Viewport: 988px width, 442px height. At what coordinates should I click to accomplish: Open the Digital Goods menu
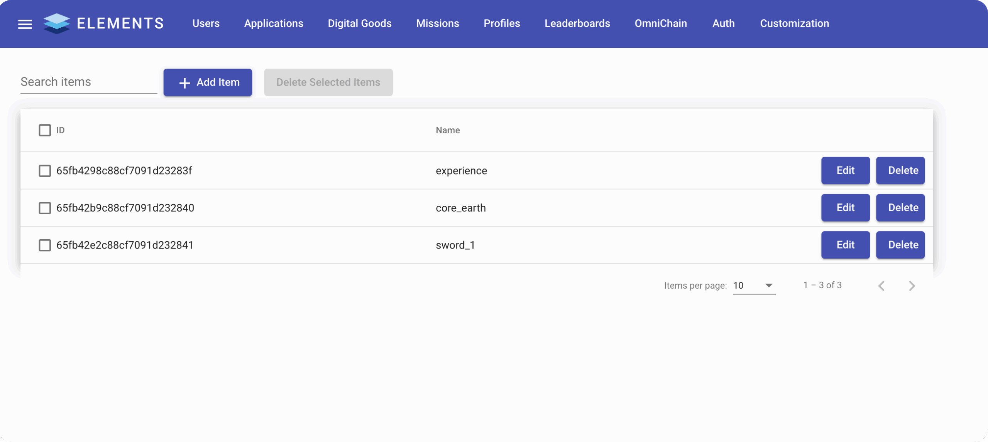pyautogui.click(x=359, y=24)
